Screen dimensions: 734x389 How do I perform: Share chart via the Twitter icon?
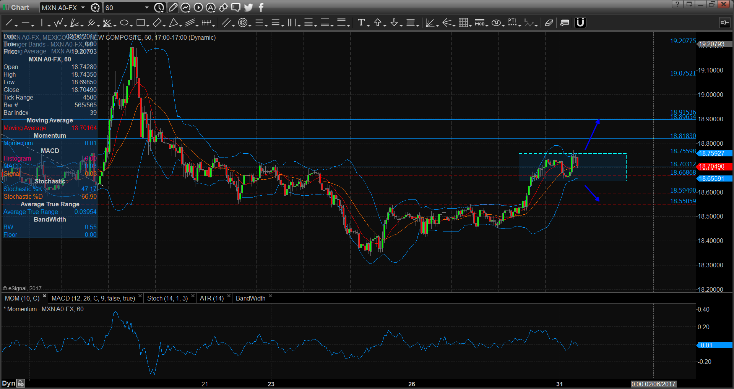point(248,8)
